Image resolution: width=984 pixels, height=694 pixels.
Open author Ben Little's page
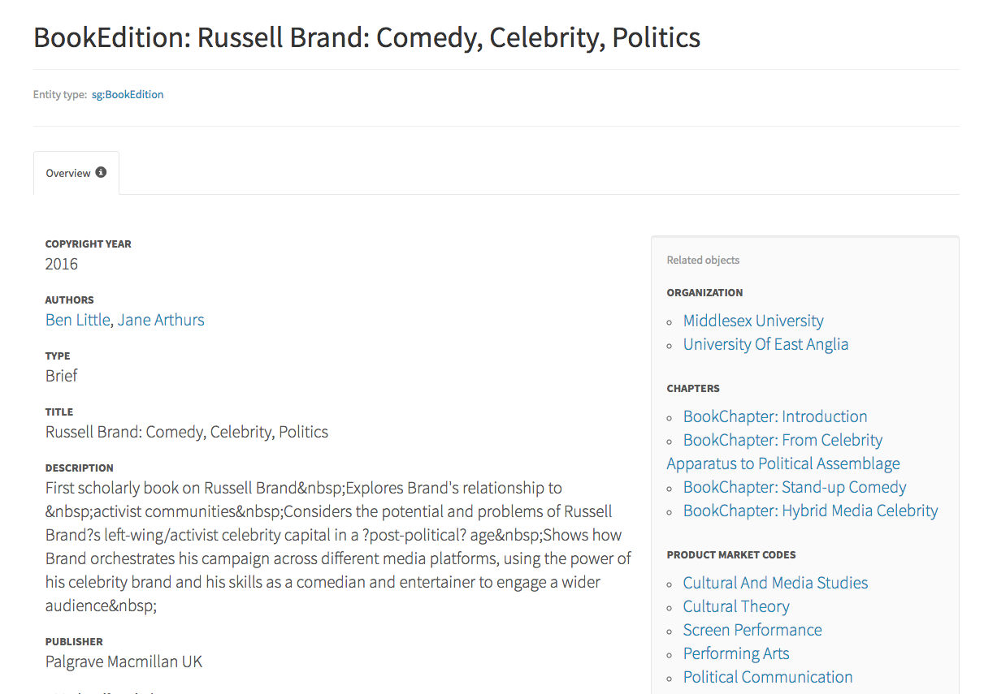[77, 320]
